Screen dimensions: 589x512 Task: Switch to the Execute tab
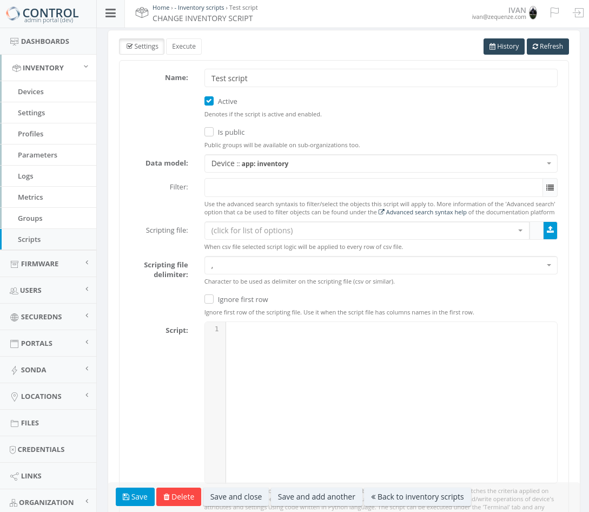point(184,47)
